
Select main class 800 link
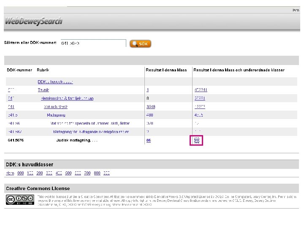tap(97, 173)
